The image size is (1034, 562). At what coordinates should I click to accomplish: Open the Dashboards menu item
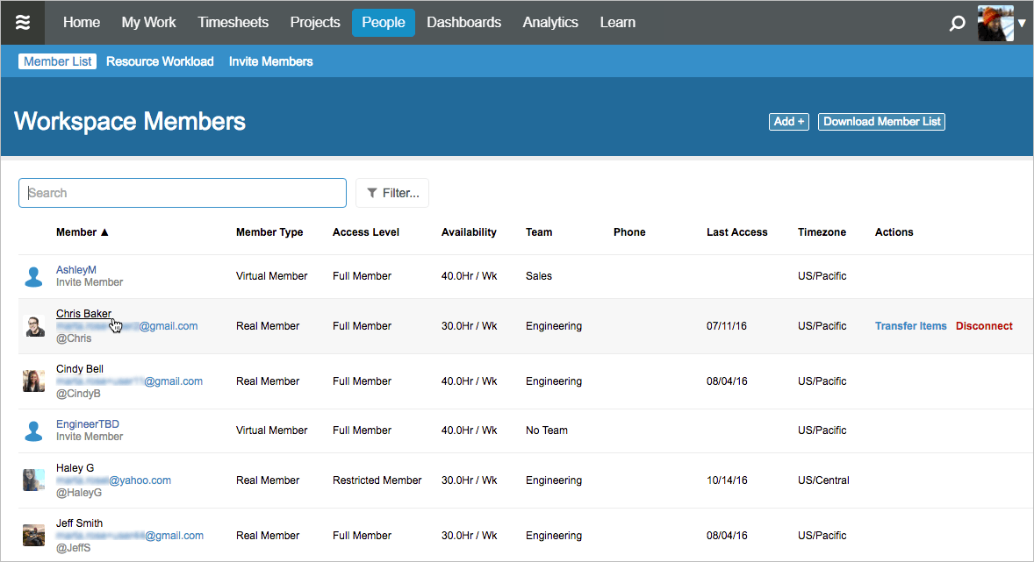pyautogui.click(x=463, y=22)
